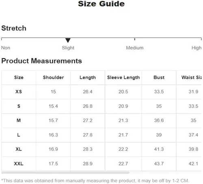
Task: Select the XXL size row label
Action: [x=19, y=164]
